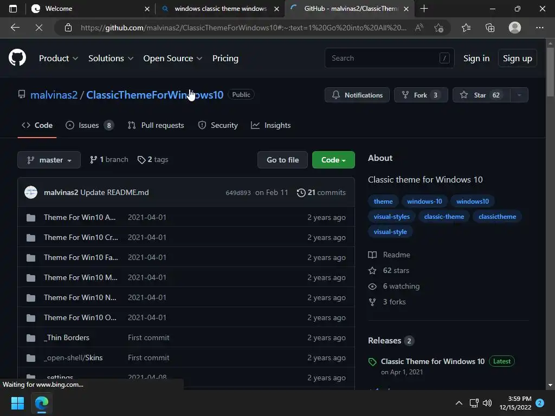Select the Code repository tab
Viewport: 555px width, 416px height.
tap(37, 125)
